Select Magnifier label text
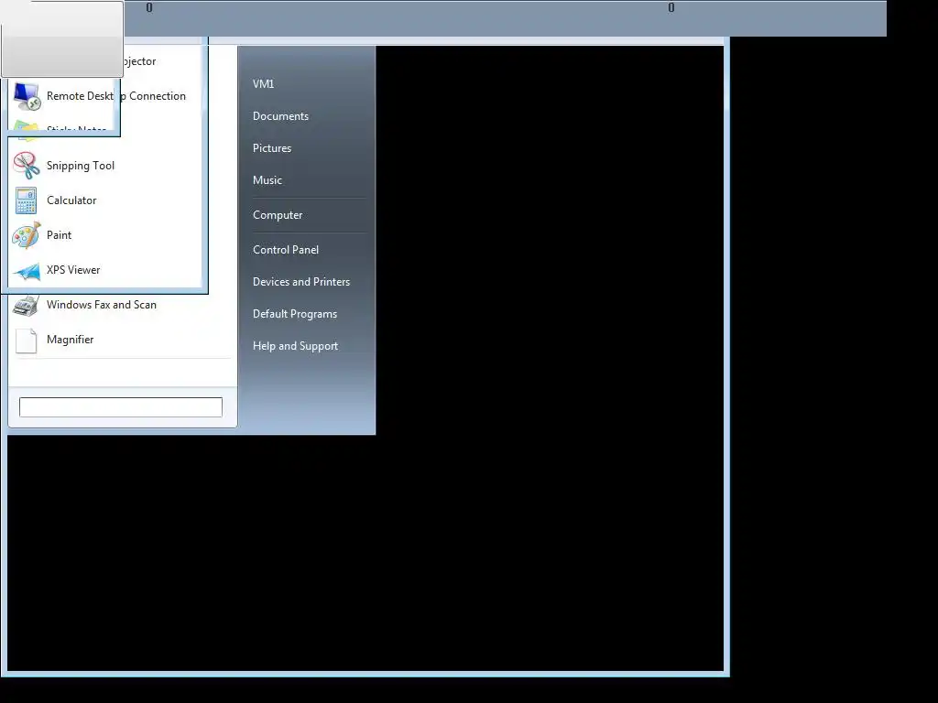The height and width of the screenshot is (703, 938). [x=70, y=340]
